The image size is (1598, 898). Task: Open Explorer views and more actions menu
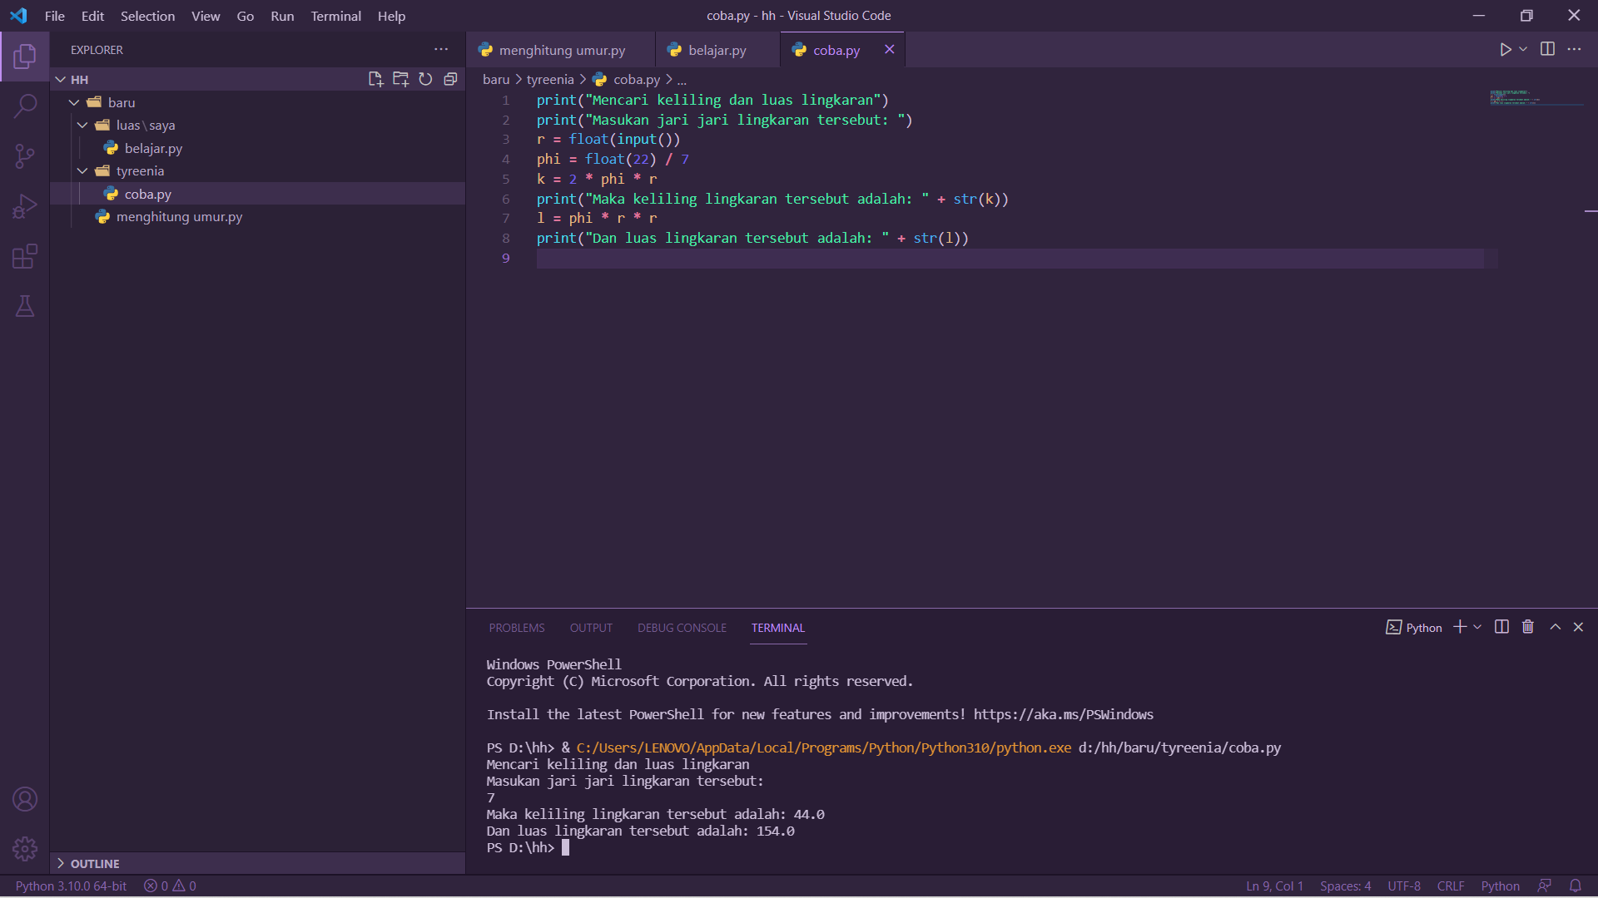[x=441, y=50]
